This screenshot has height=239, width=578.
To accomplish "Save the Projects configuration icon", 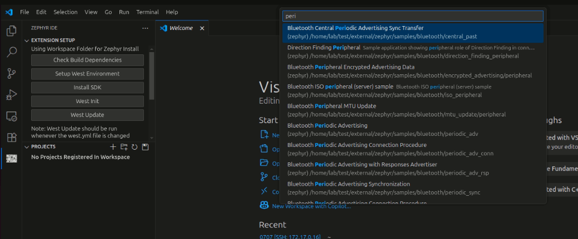I will (x=145, y=147).
